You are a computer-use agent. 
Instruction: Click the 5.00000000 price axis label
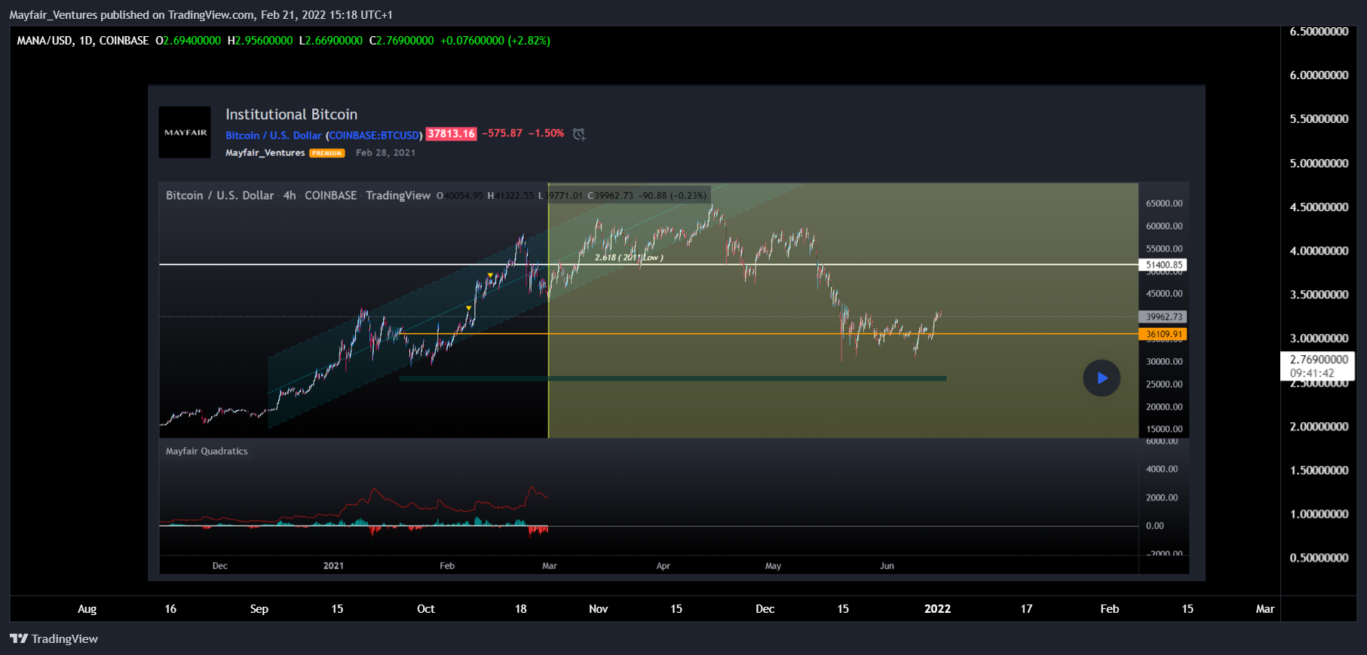coord(1319,163)
